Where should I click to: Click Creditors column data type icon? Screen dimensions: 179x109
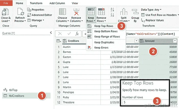(64, 41)
